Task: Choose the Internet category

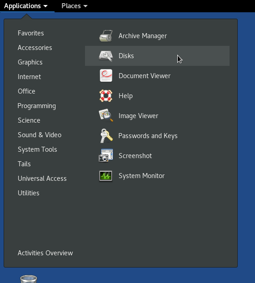Action: coord(29,77)
